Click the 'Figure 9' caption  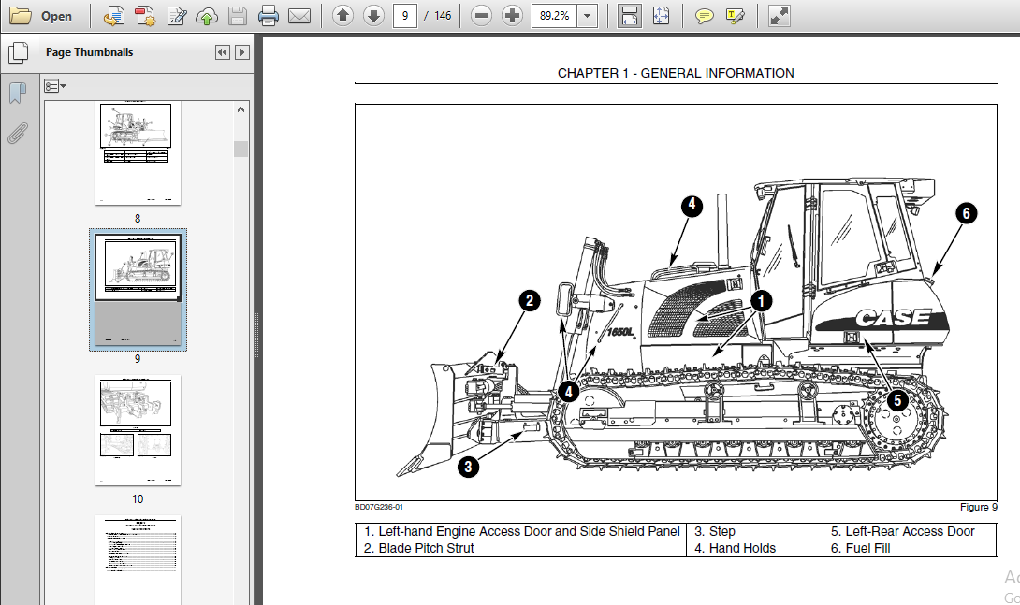pos(979,508)
